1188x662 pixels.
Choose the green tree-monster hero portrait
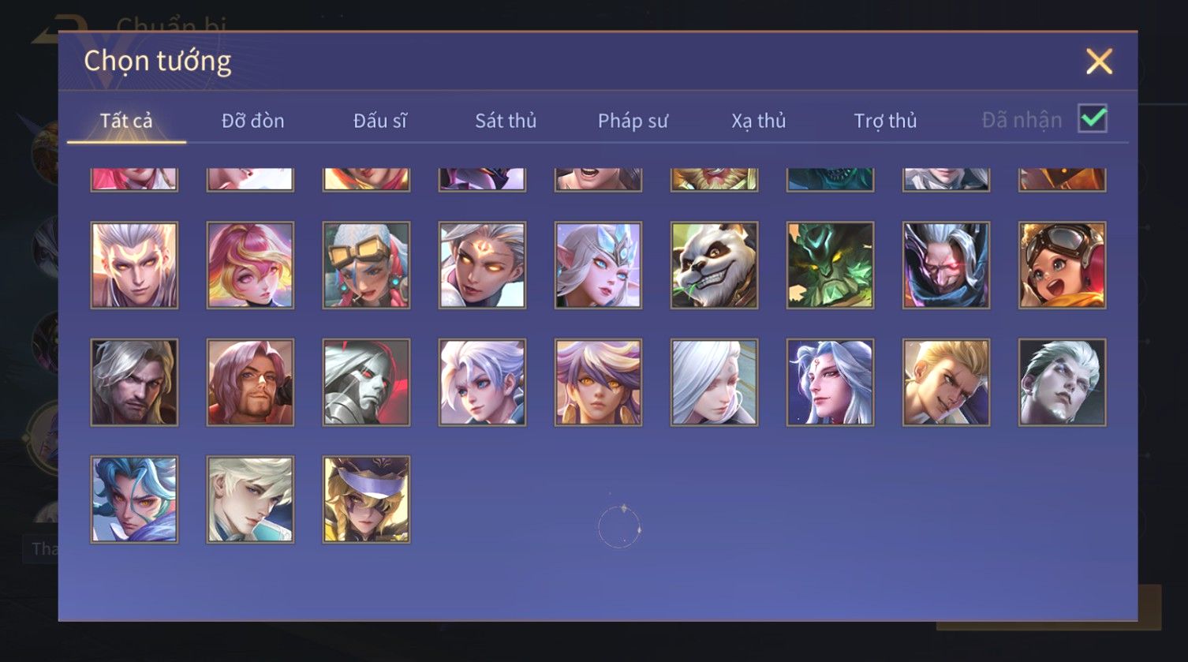coord(830,265)
